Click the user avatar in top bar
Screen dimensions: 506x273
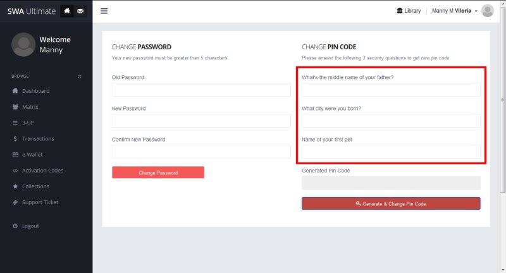tap(487, 11)
